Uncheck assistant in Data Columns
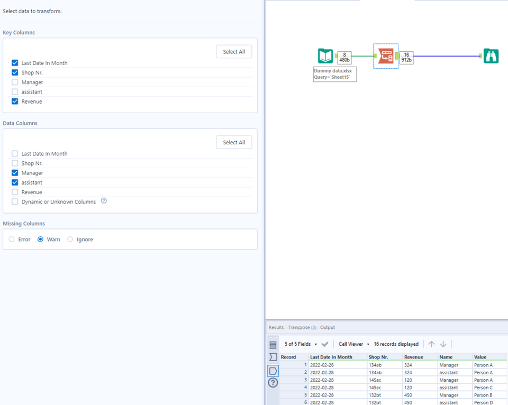 [x=15, y=182]
